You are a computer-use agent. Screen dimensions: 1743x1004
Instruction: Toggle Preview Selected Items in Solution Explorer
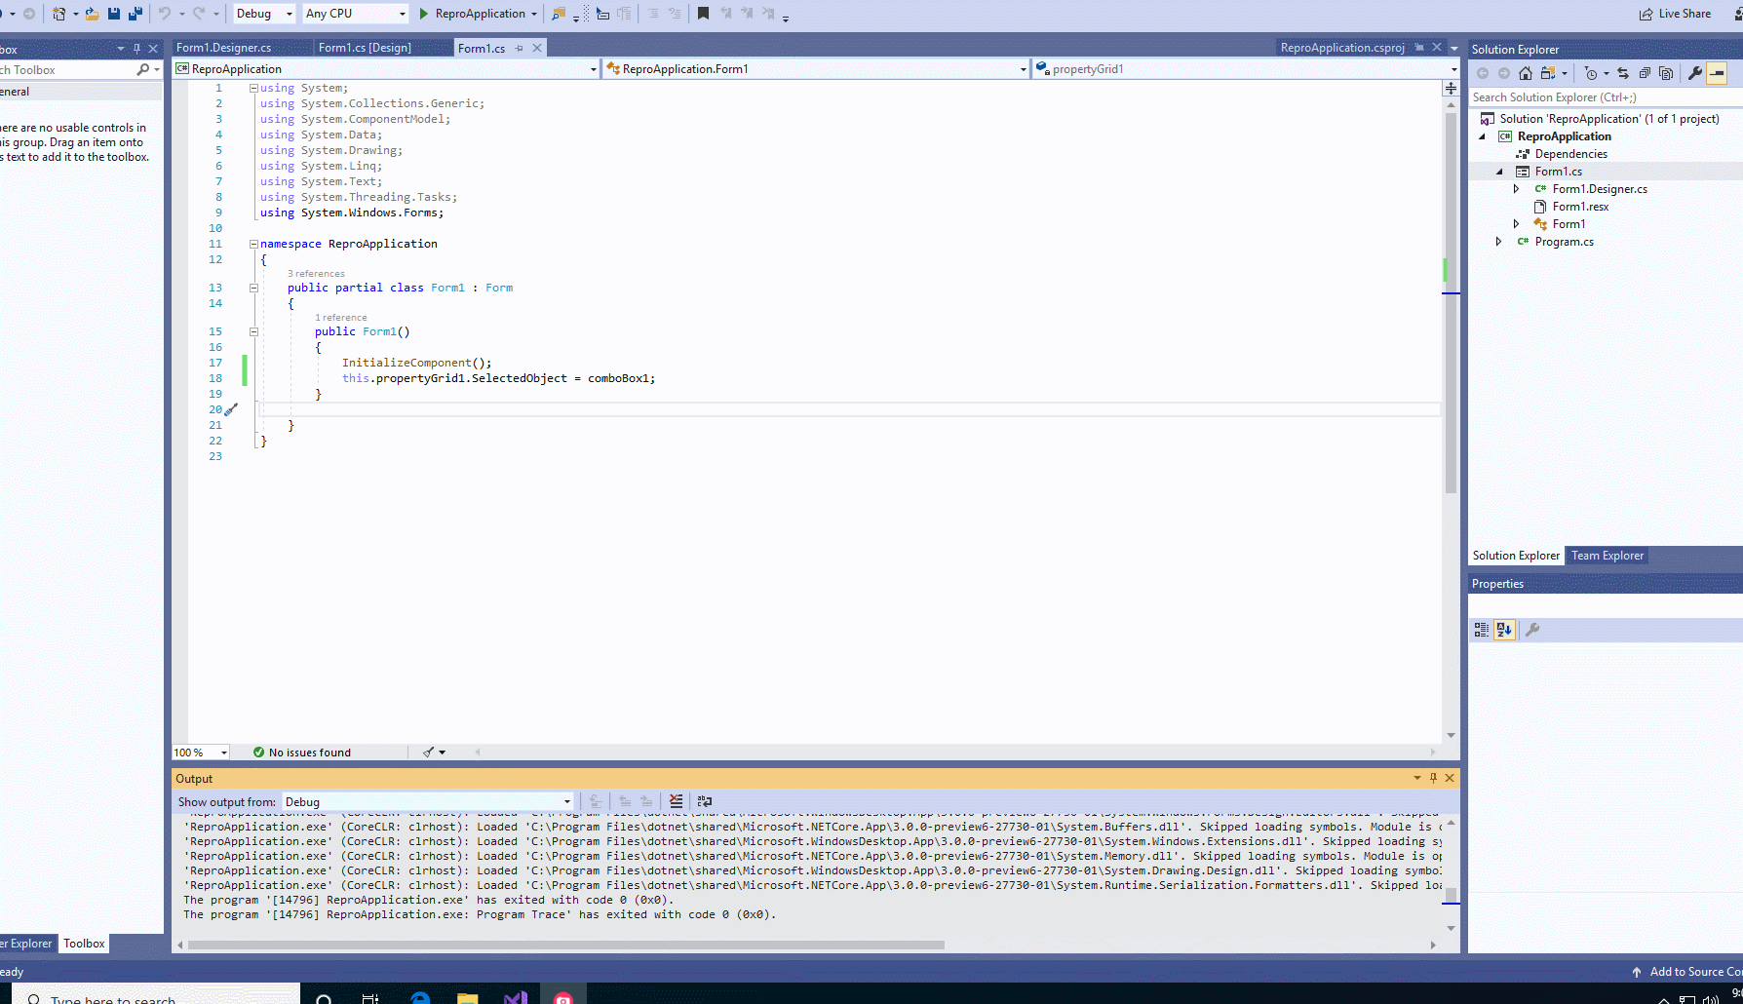pyautogui.click(x=1717, y=73)
